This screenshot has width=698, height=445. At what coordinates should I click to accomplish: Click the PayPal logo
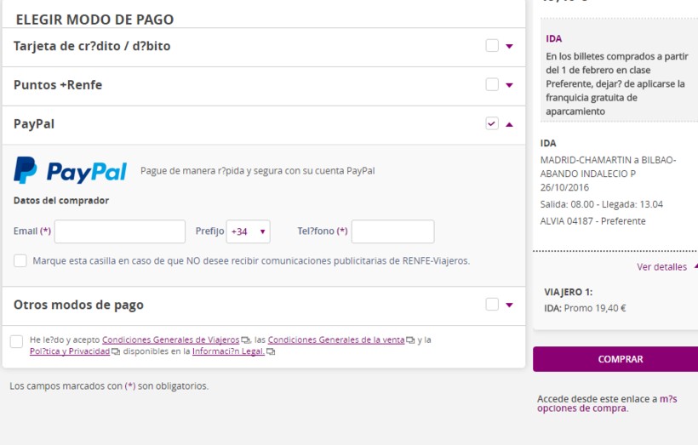[x=71, y=170]
